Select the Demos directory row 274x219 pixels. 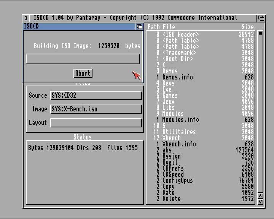tap(201, 71)
